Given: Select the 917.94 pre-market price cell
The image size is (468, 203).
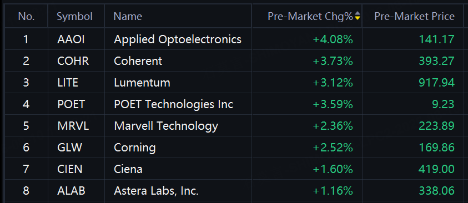Looking at the screenshot, I should click(x=437, y=83).
